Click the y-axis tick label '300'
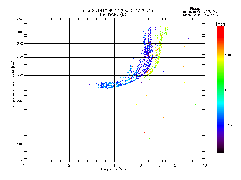 click(20, 76)
